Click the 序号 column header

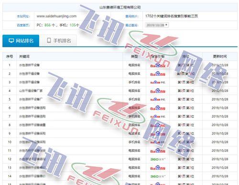click(x=10, y=56)
